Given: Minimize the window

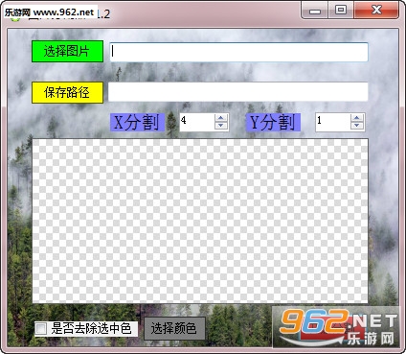Looking at the screenshot, I should coord(315,11).
